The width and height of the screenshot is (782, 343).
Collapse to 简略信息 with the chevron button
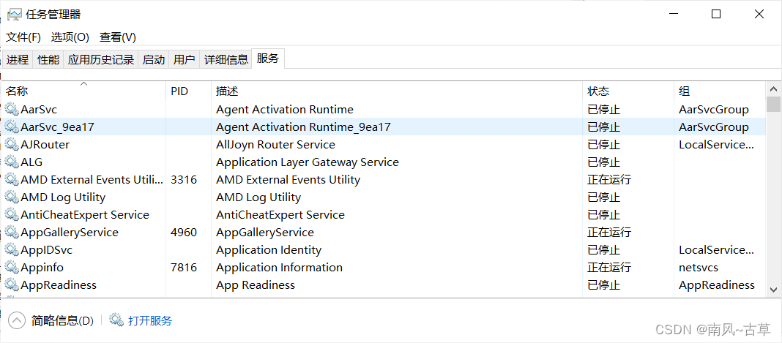[x=16, y=320]
